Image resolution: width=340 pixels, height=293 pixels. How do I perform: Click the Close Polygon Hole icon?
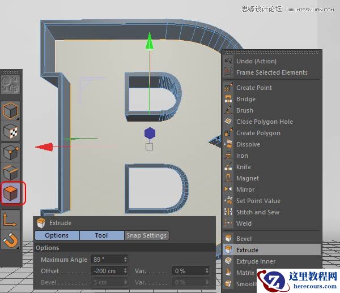pyautogui.click(x=228, y=122)
